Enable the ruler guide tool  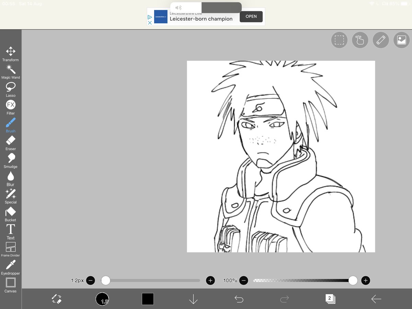[x=381, y=40]
